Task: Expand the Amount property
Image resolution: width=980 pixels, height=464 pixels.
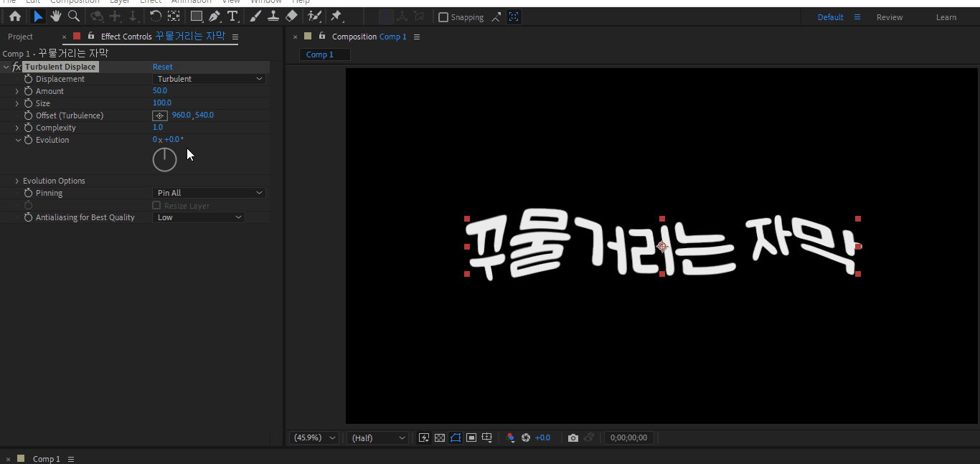Action: point(17,91)
